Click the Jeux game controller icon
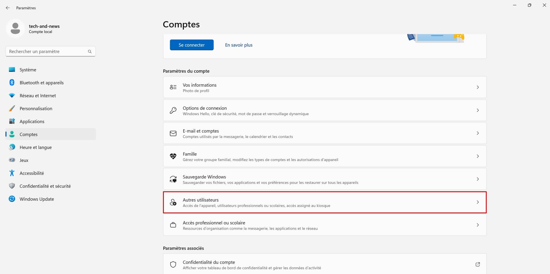Screen dimensions: 550x274 tap(12, 160)
